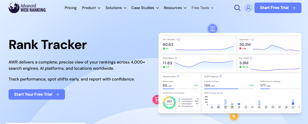Image resolution: width=308 pixels, height=124 pixels.
Task: Click the 207 keywords donut chart
Action: [169, 102]
